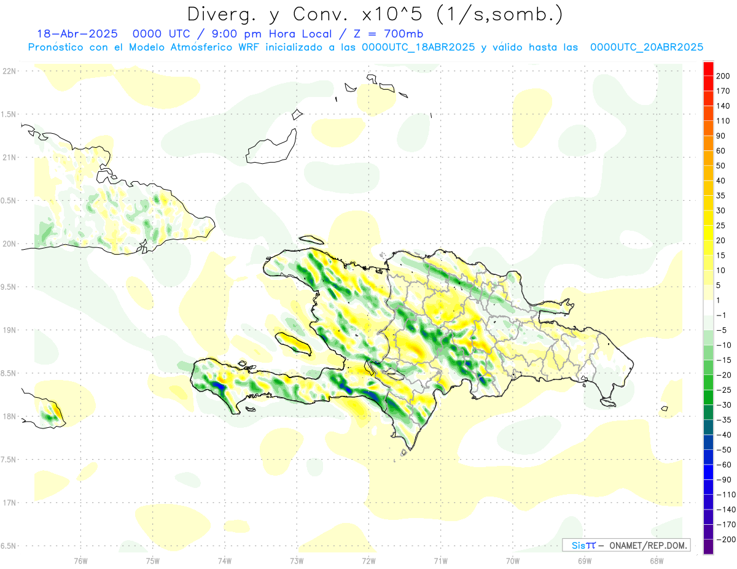The height and width of the screenshot is (569, 737).
Task: Click the '0000UTC_18ABR2025' initialization time text
Action: click(418, 47)
